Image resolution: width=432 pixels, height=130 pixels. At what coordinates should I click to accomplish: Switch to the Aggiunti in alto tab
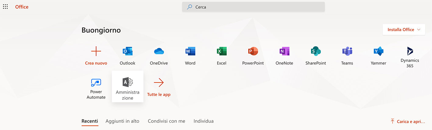(x=122, y=121)
